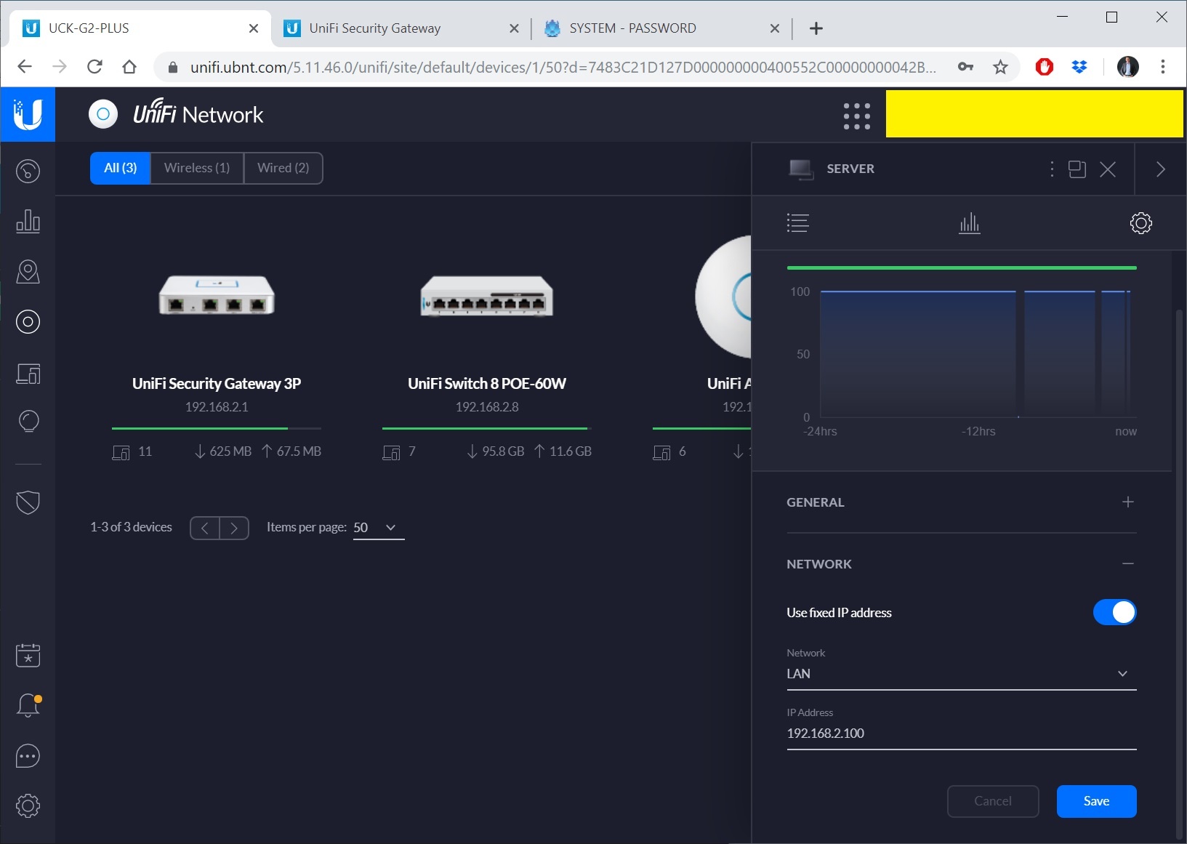This screenshot has height=844, width=1187.
Task: Click the Switch 8 clients count 7
Action: point(411,451)
